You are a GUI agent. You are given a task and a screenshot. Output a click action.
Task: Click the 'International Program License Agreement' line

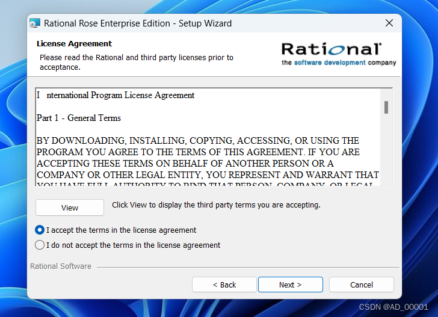pyautogui.click(x=116, y=95)
